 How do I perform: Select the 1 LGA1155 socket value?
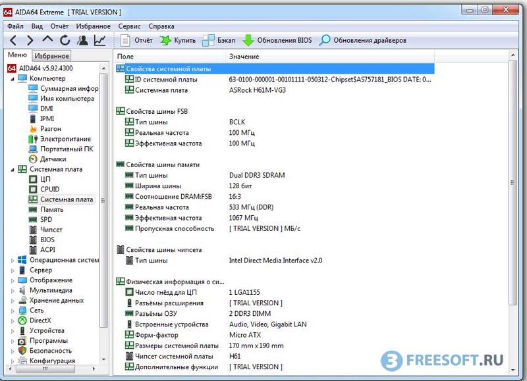tap(244, 292)
